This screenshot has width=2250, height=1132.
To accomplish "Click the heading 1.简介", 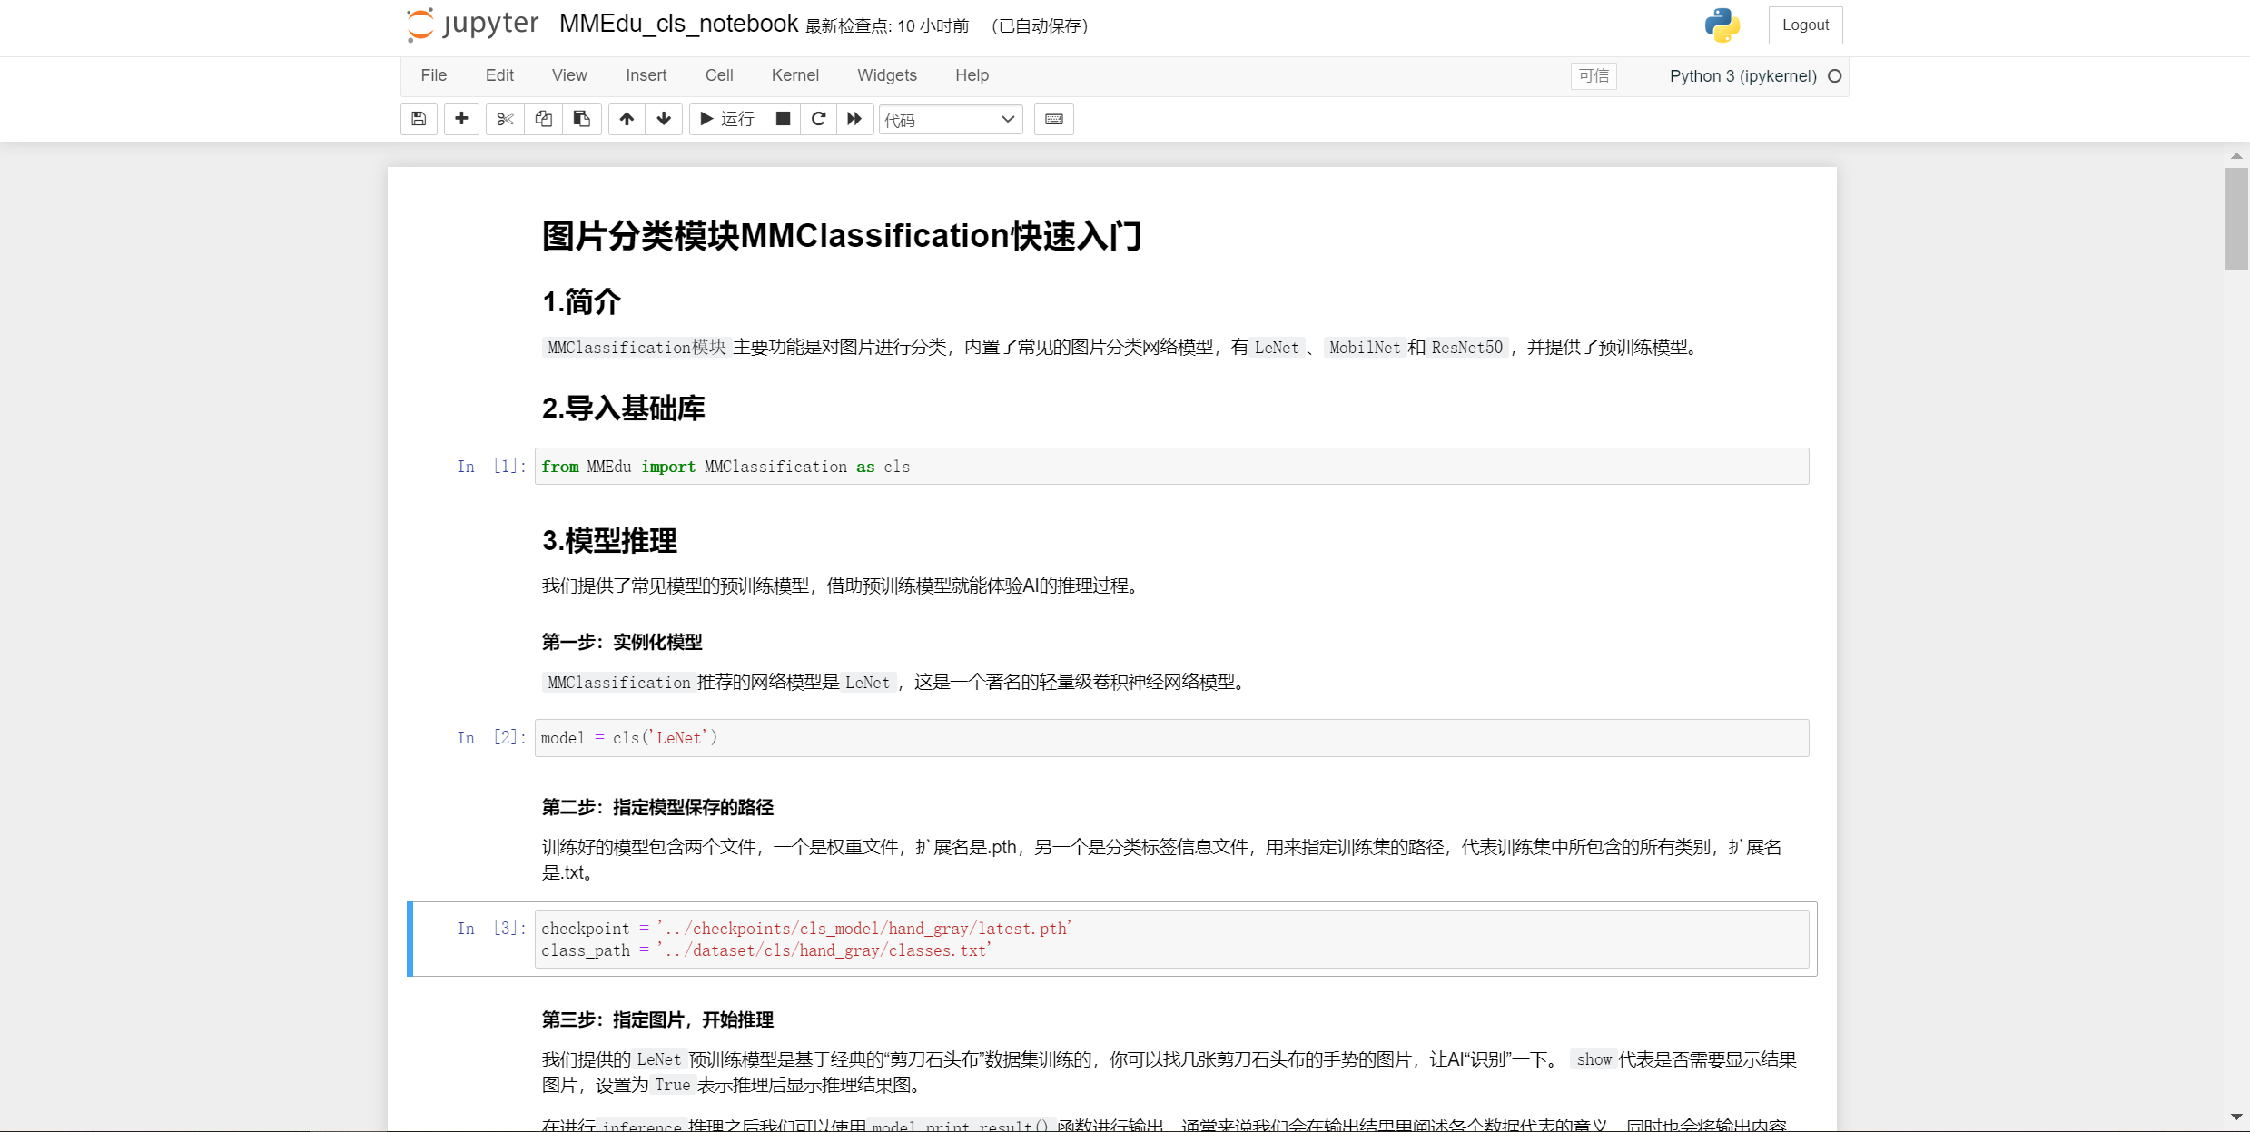I will 581,302.
